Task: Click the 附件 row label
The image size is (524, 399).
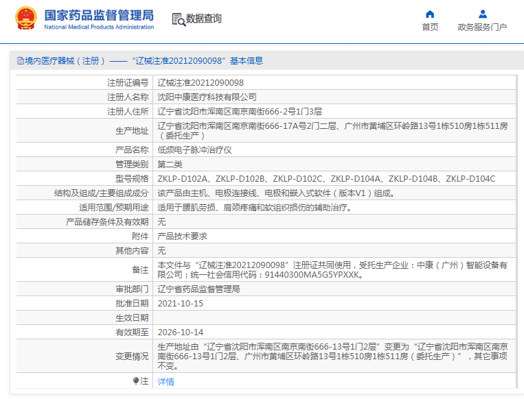Action: coord(140,237)
